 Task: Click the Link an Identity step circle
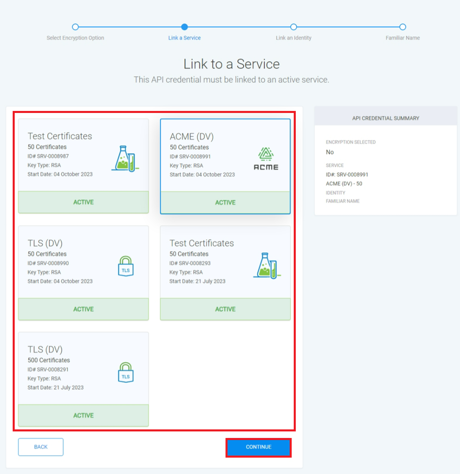coord(293,27)
